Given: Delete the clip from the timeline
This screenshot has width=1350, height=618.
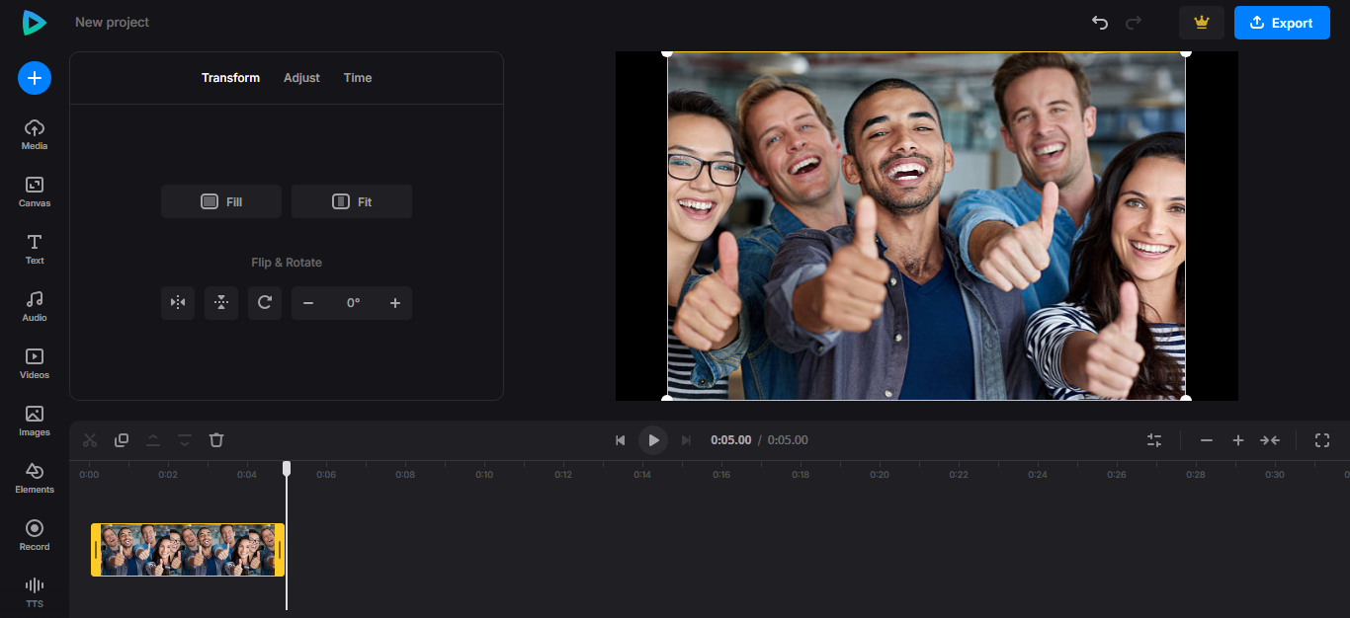Looking at the screenshot, I should click(x=215, y=439).
